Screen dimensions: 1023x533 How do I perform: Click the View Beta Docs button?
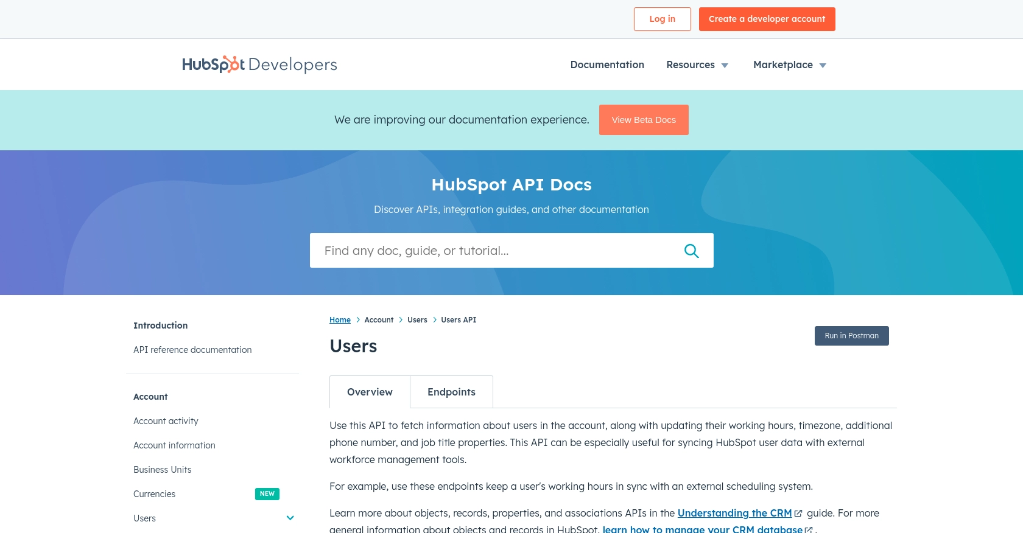click(644, 120)
